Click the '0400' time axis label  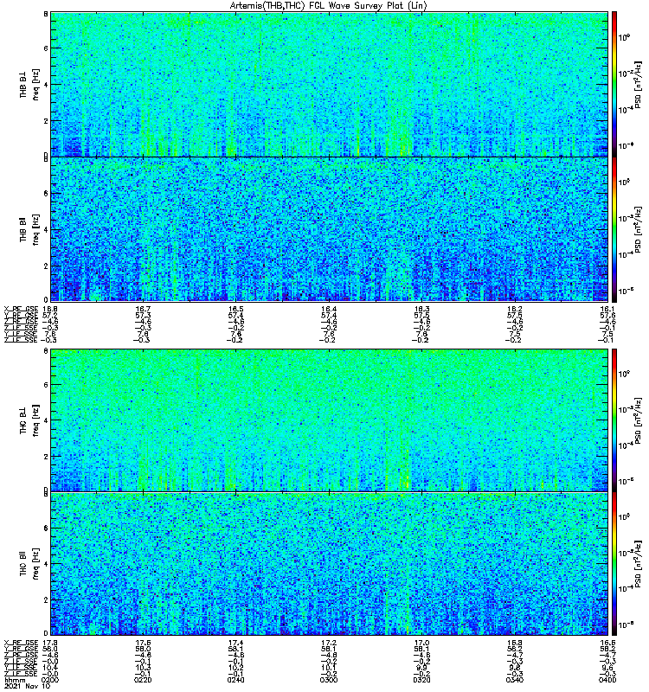[x=607, y=680]
